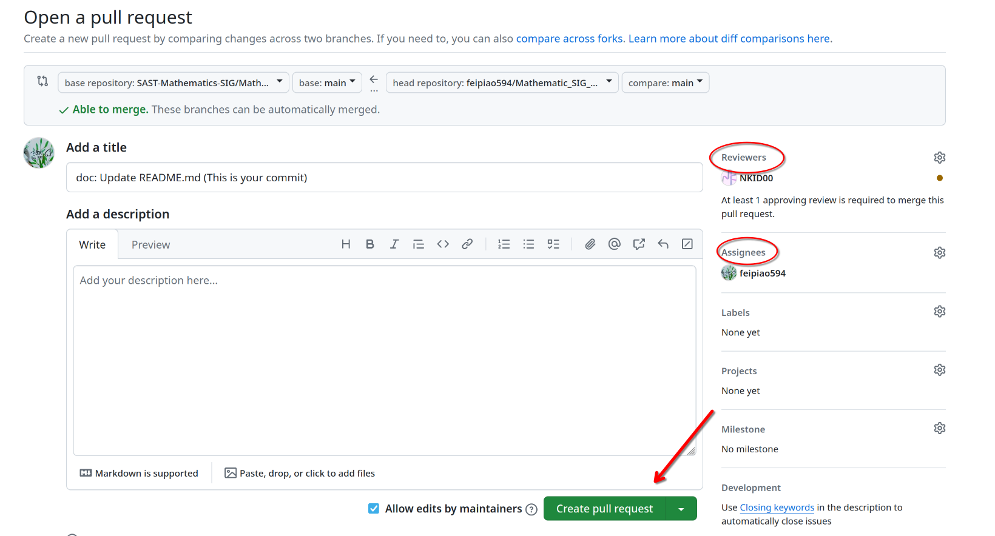
Task: Click the compare branches swap icon
Action: [42, 81]
